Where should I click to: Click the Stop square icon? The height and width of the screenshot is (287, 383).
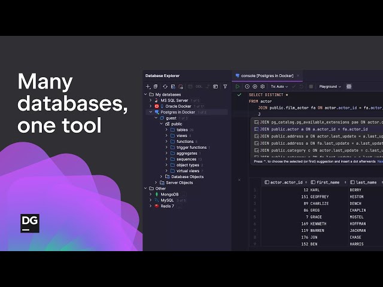pos(311,87)
